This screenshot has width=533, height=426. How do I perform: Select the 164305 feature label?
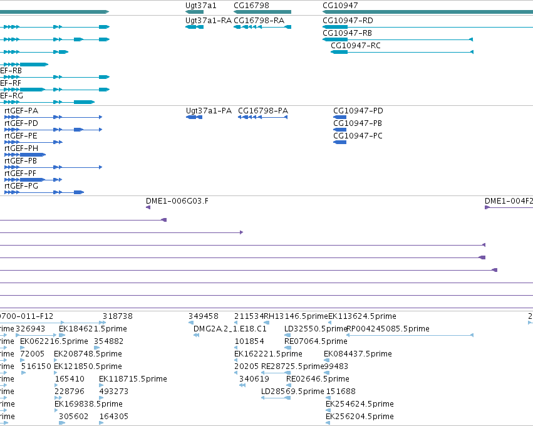tap(114, 417)
